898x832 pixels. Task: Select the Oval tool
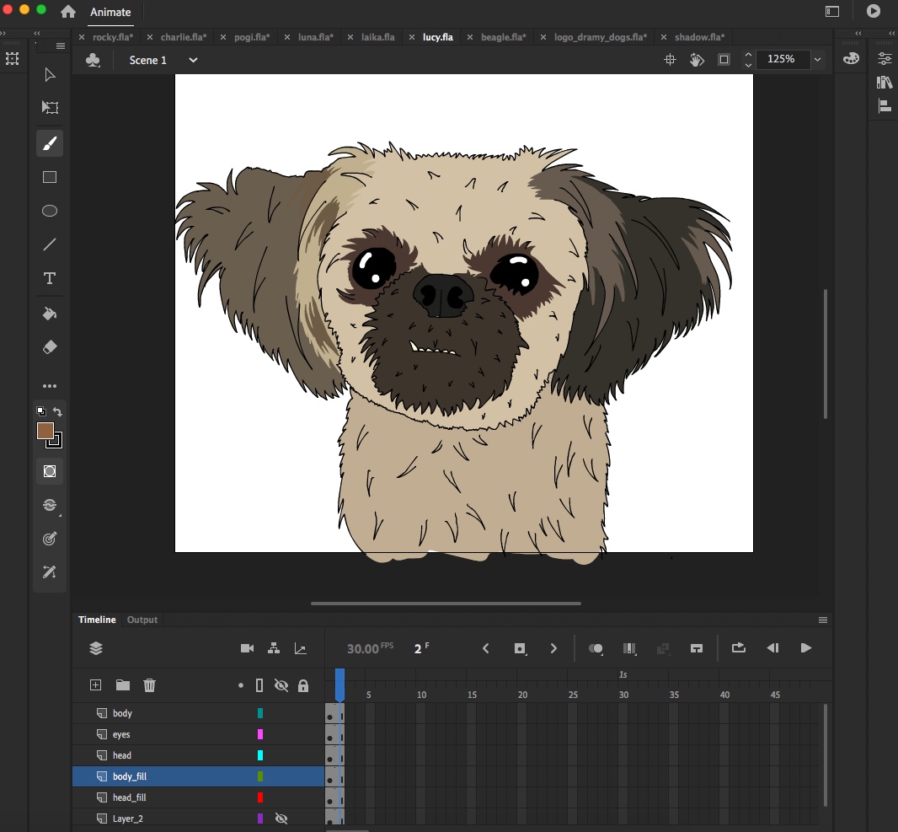point(50,211)
